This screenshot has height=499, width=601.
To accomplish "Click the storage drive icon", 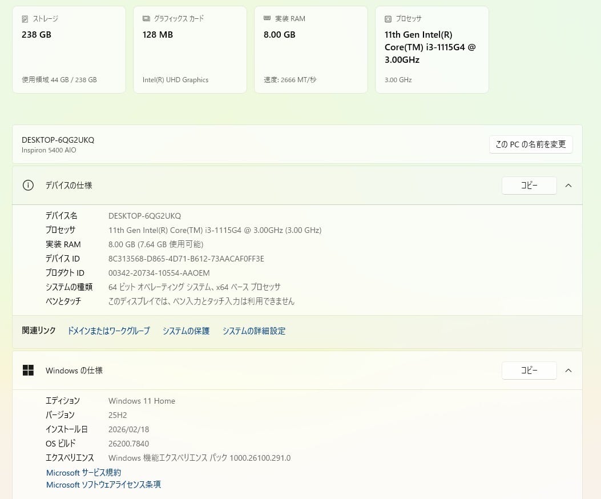I will [25, 19].
